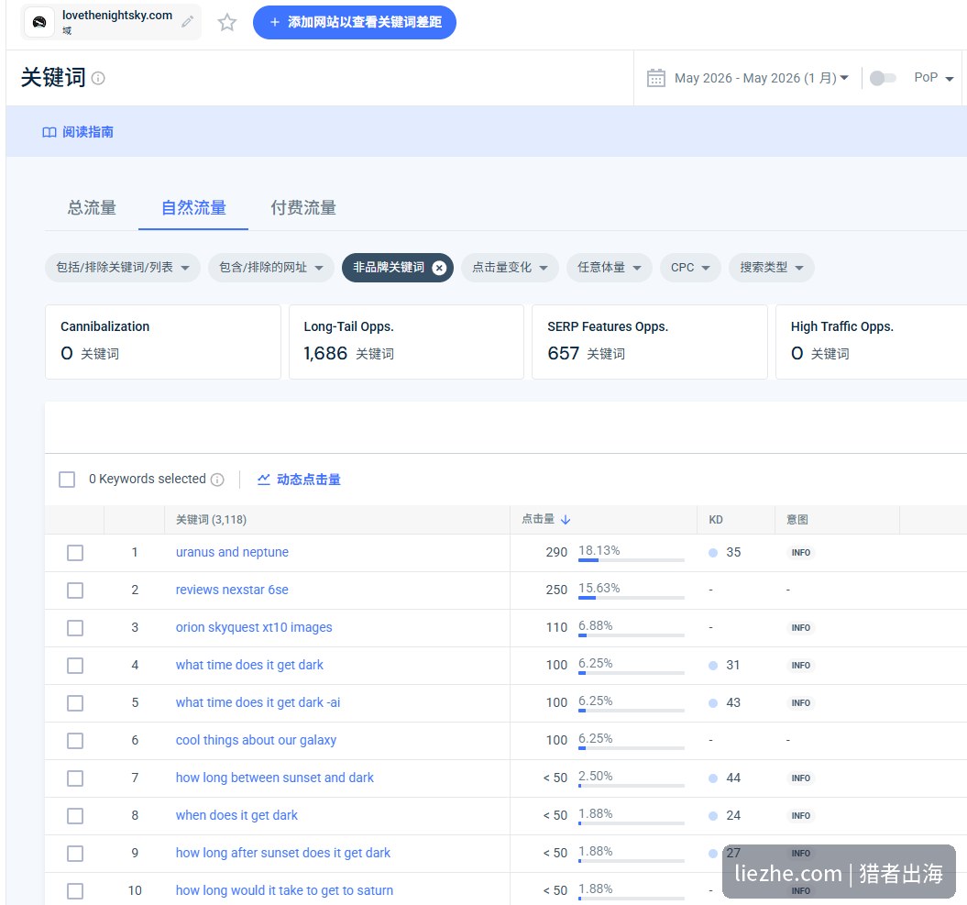The width and height of the screenshot is (967, 905).
Task: Open the info icon beside 关键词 title
Action: 98,78
